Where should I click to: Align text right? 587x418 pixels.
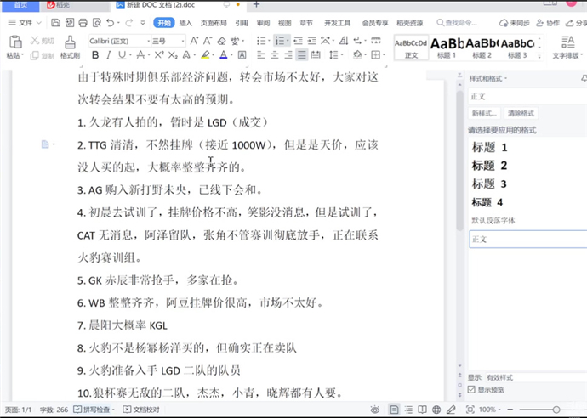[x=288, y=55]
